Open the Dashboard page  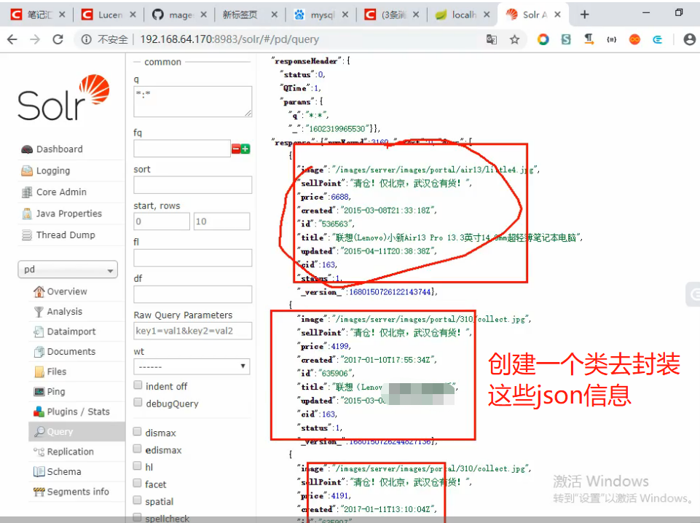click(x=59, y=149)
